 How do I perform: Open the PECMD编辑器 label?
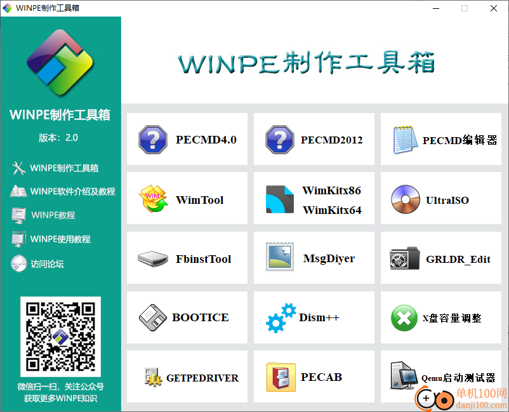459,140
